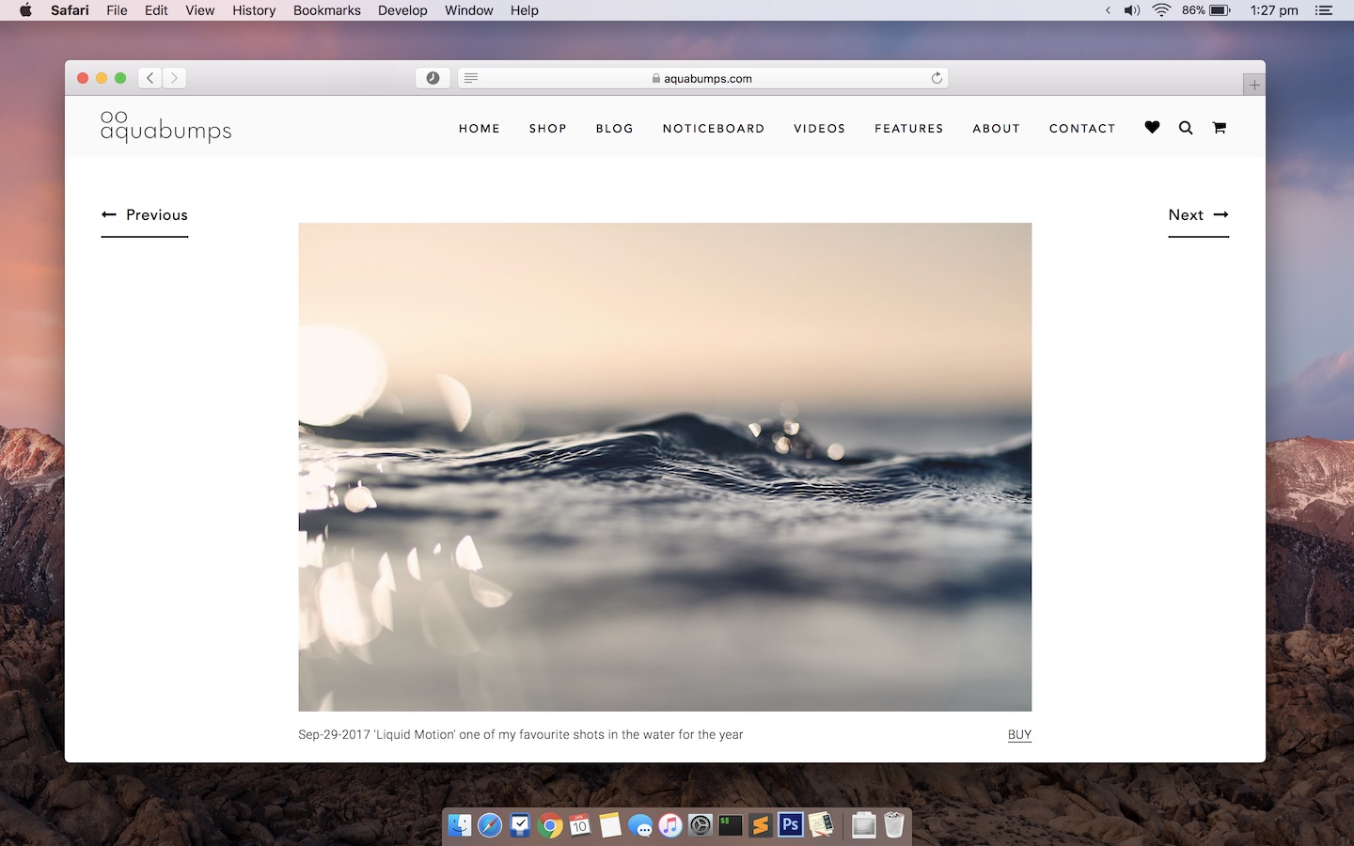This screenshot has height=846, width=1354.
Task: Click inside the Safari address bar
Action: [x=703, y=78]
